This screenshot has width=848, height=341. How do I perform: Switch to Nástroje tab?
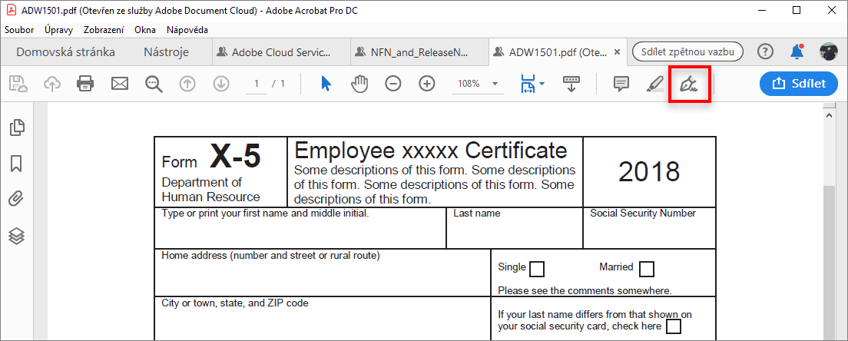coord(166,52)
